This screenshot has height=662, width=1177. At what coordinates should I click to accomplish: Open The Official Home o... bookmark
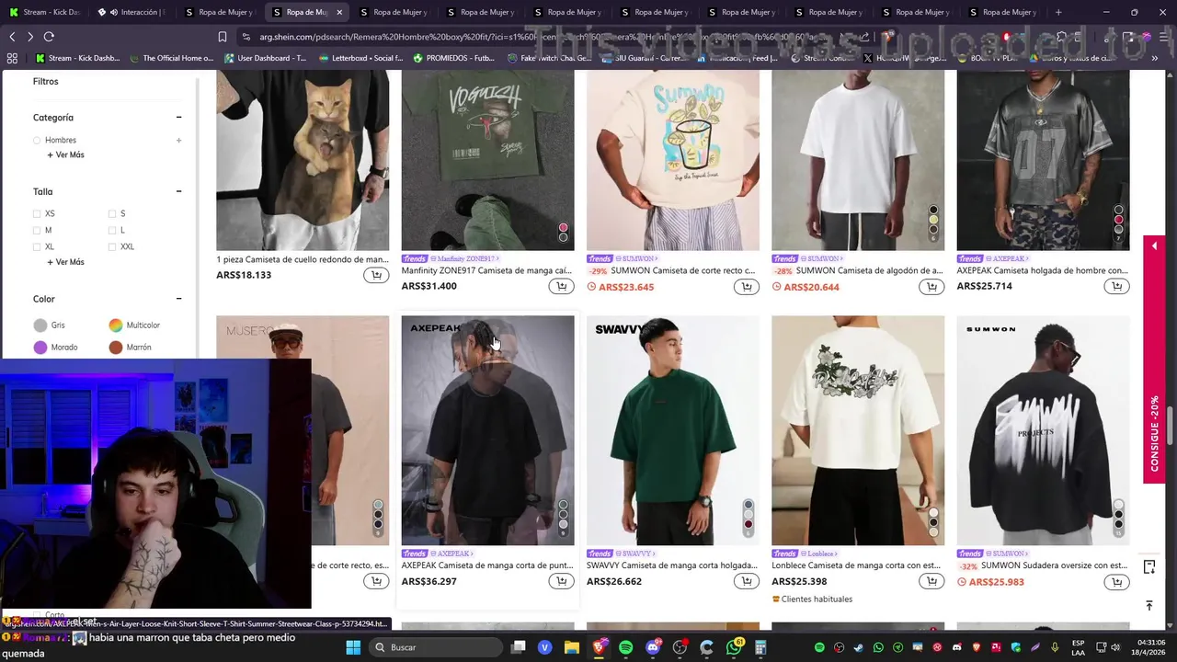coord(171,58)
